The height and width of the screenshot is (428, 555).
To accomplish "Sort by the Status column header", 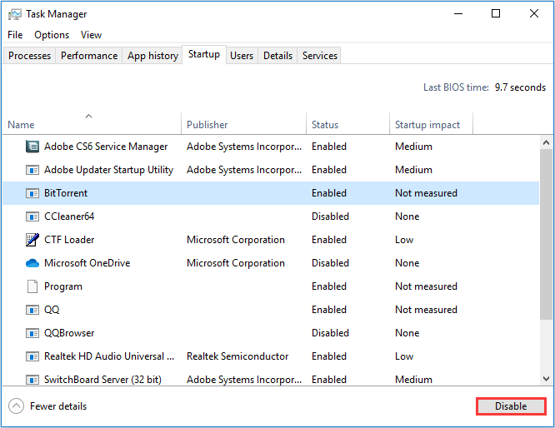I will (347, 123).
